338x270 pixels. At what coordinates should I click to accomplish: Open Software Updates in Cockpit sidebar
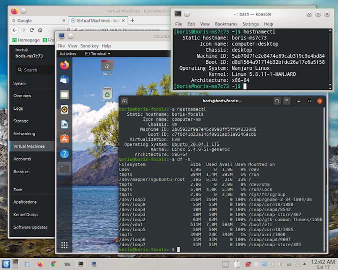[30, 227]
